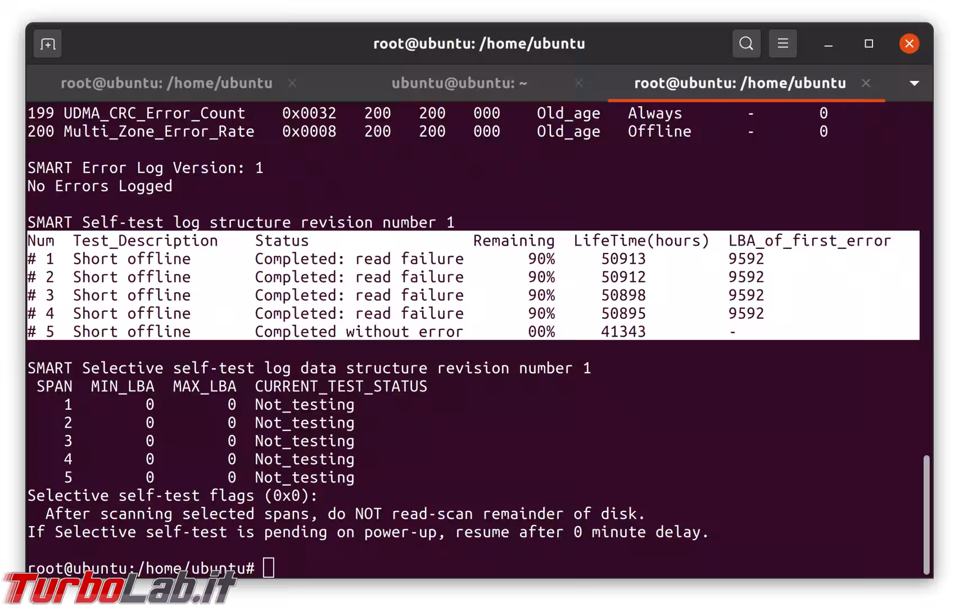The width and height of the screenshot is (959, 607).
Task: Click the lifetime value '50895'
Action: tap(623, 314)
